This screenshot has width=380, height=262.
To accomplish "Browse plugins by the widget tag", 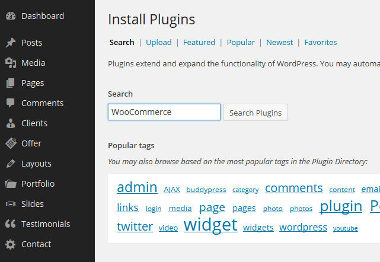I will click(x=210, y=225).
